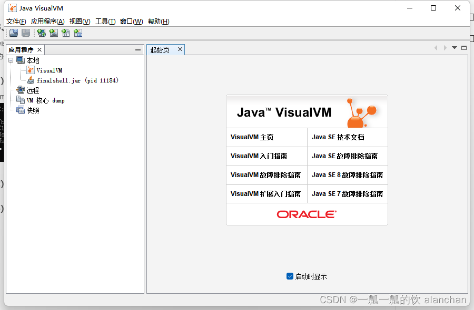The width and height of the screenshot is (474, 310).
Task: Open the 视图 menu dropdown
Action: pos(79,21)
